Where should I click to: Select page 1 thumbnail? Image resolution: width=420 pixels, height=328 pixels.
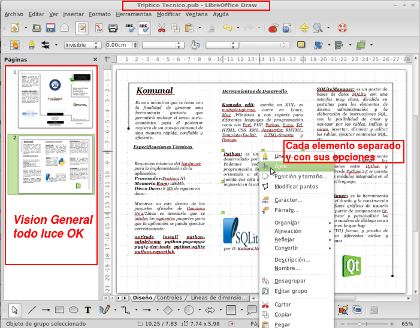[55, 99]
